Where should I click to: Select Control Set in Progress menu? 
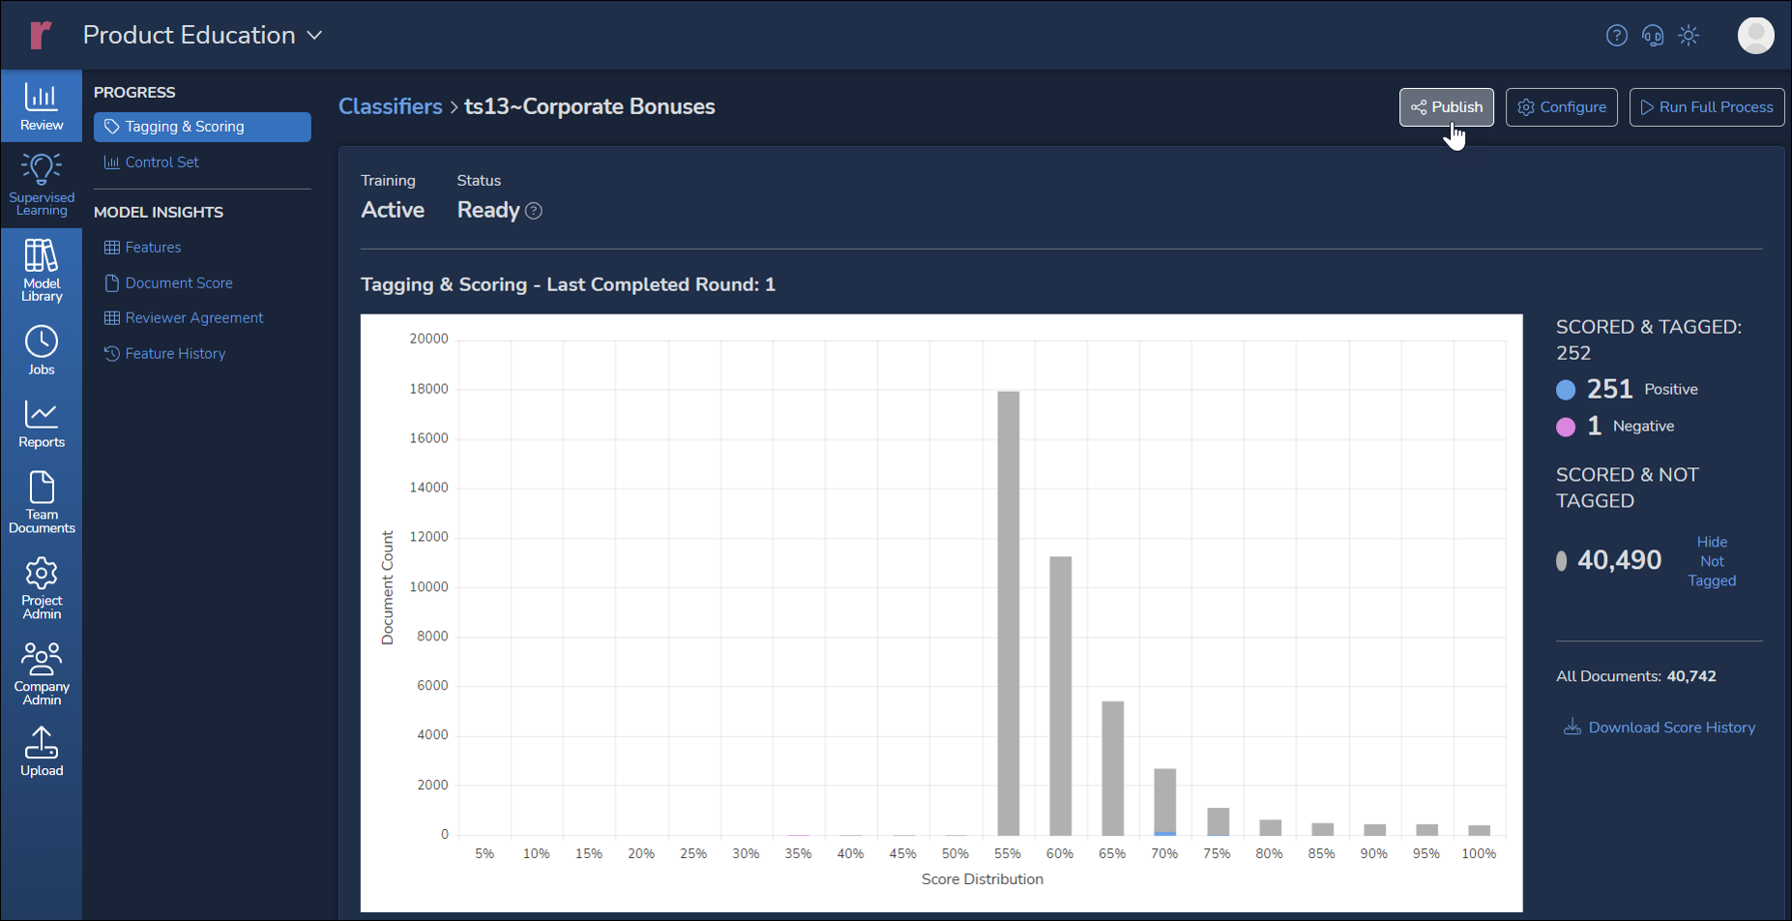pos(162,163)
